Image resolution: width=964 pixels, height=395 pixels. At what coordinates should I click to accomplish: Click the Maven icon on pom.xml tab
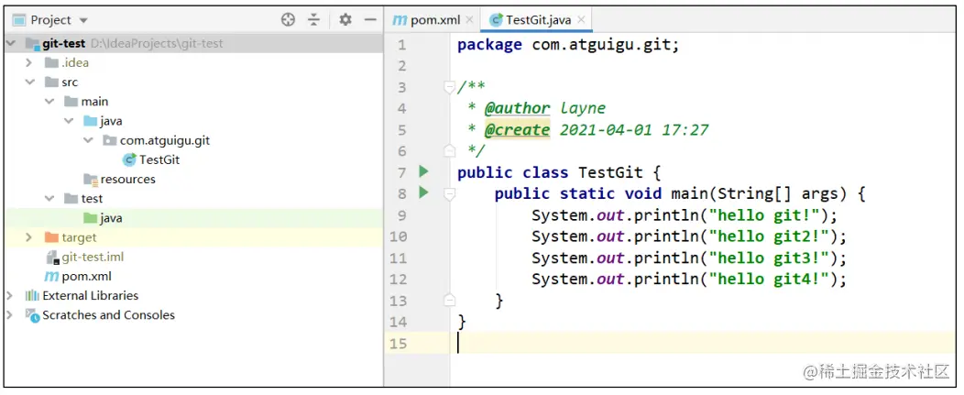[x=400, y=19]
